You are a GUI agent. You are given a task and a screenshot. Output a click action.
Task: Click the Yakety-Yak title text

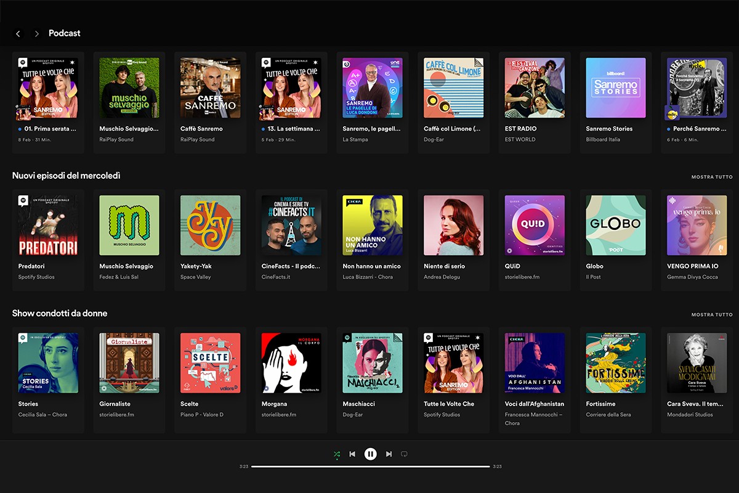tap(197, 266)
